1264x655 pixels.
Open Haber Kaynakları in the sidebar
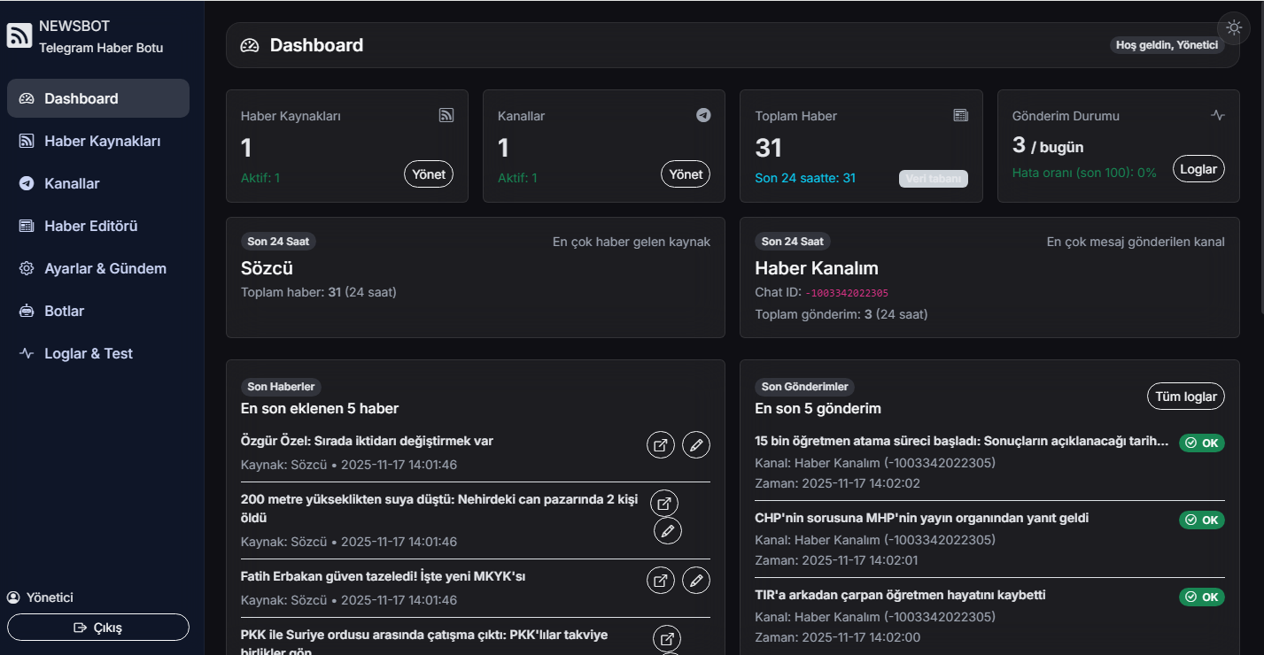click(102, 141)
